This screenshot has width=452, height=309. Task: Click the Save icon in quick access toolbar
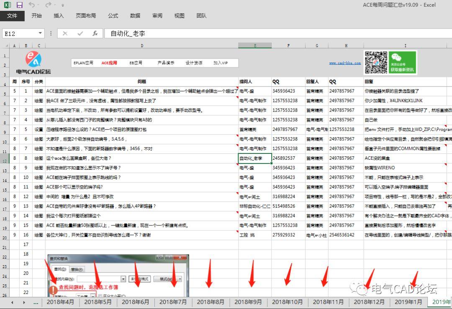[19, 5]
